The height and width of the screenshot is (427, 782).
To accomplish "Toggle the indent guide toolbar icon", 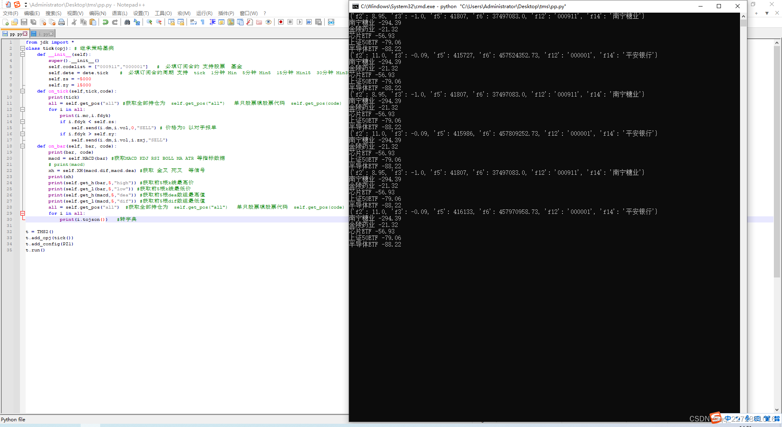I will [x=212, y=22].
